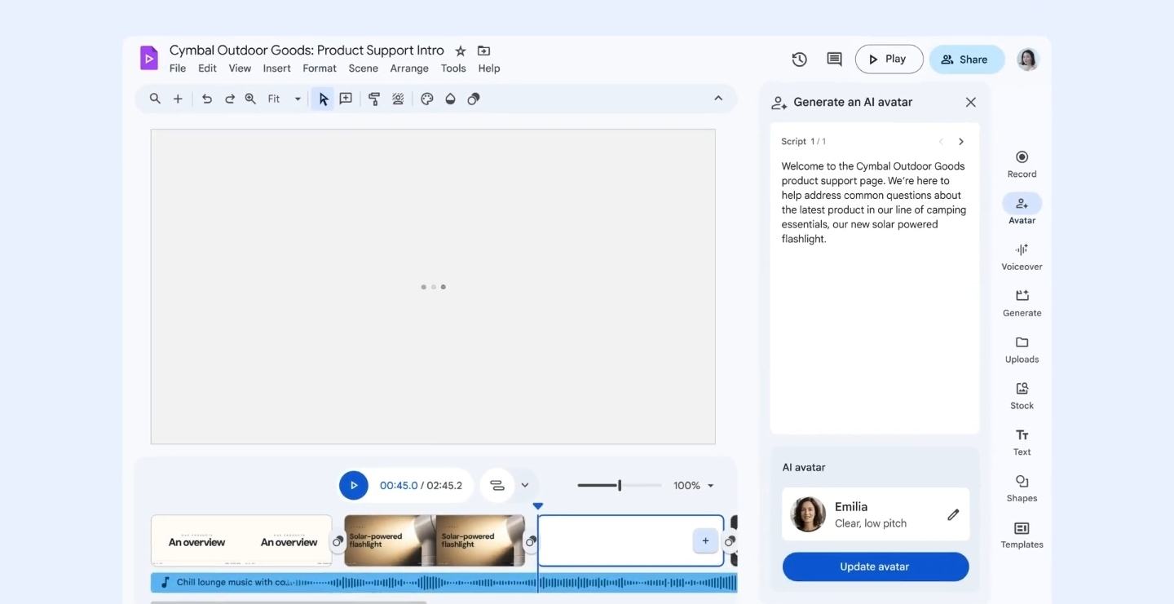Adjust the timeline zoom slider handle
The width and height of the screenshot is (1174, 604).
[x=620, y=485]
